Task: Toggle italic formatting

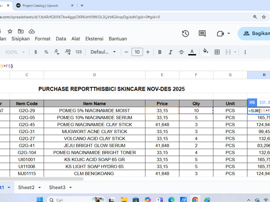Action: [170, 52]
